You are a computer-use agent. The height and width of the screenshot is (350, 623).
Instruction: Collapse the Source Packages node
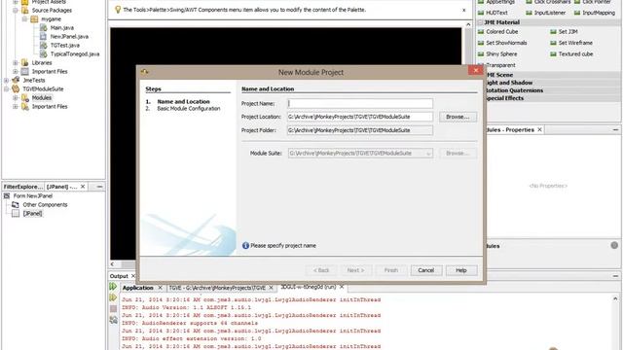(16, 11)
